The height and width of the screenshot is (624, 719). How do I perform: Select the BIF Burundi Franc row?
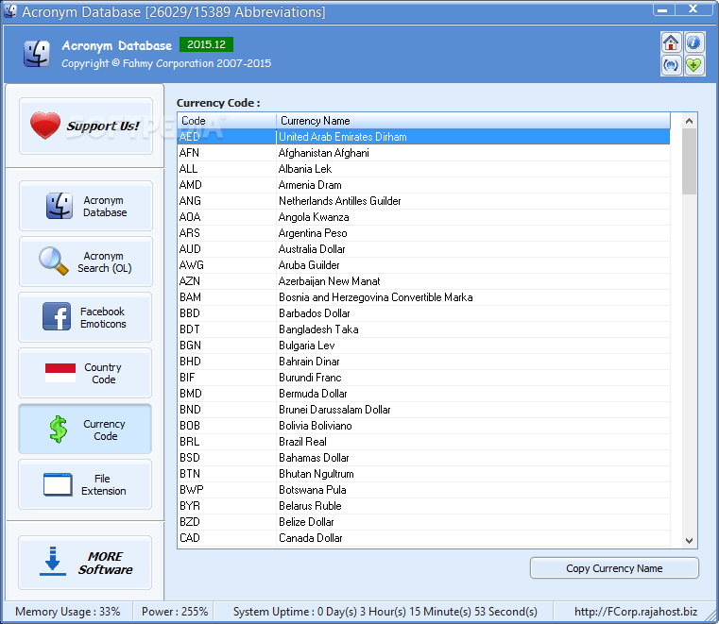click(x=423, y=377)
